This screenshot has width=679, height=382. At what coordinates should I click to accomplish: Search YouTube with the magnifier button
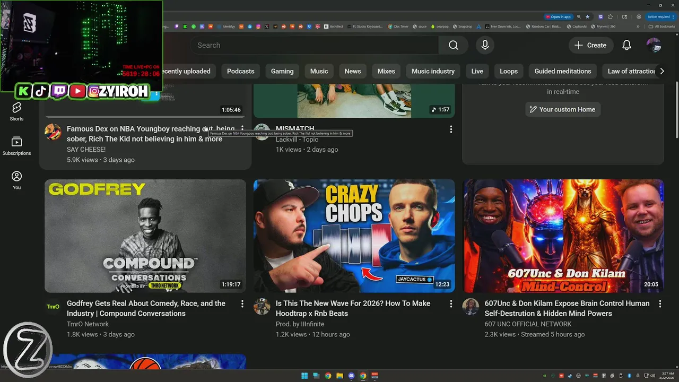click(x=454, y=45)
